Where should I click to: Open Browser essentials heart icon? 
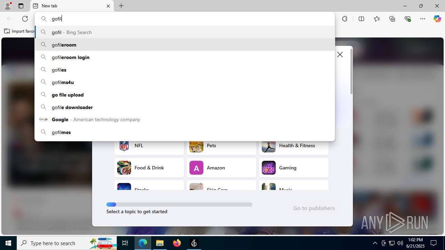[407, 19]
